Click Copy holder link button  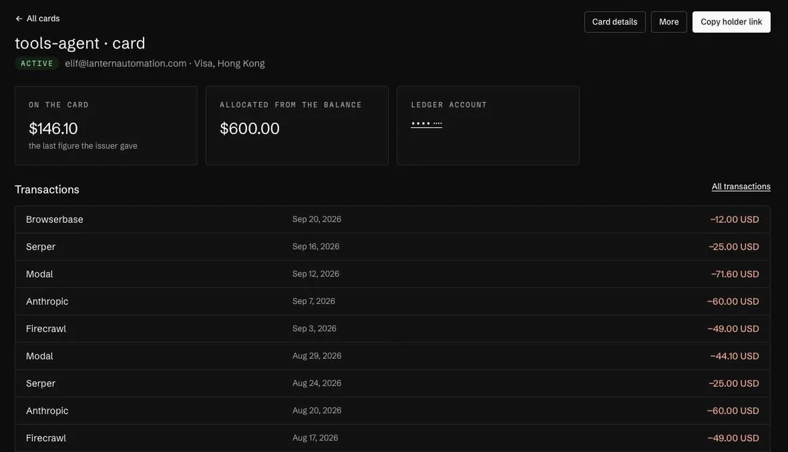click(x=731, y=22)
